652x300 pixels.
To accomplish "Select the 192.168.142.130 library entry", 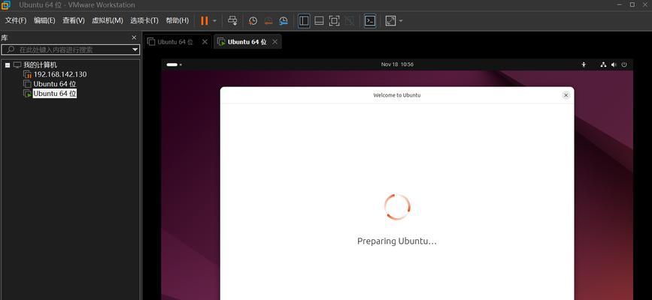I will click(60, 74).
